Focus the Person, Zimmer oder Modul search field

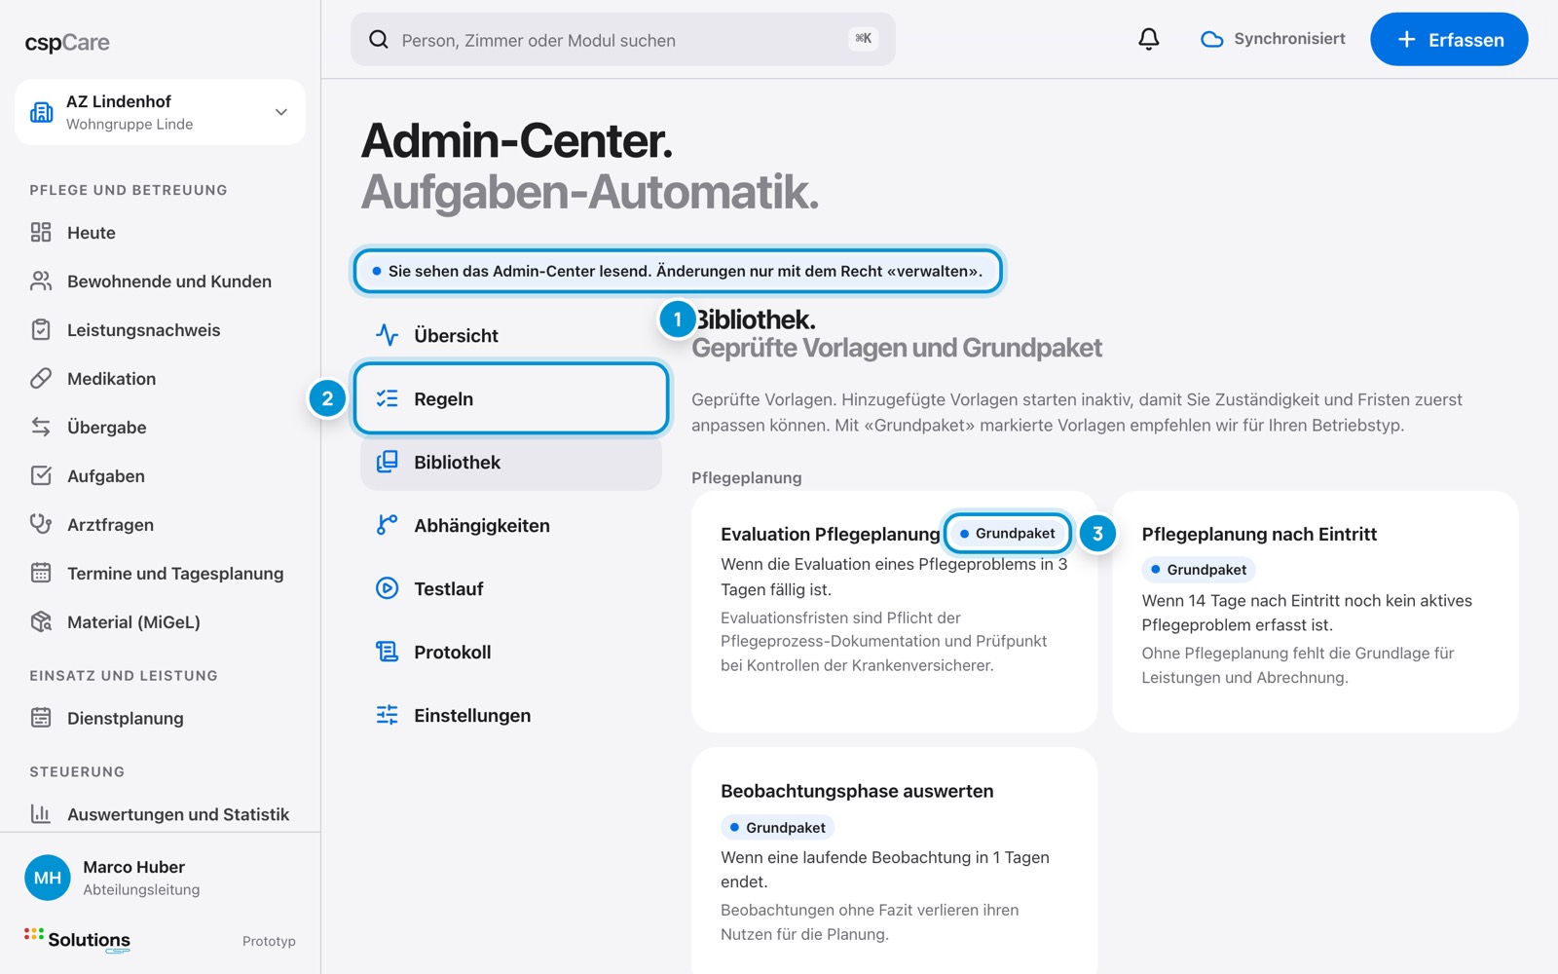tap(623, 39)
